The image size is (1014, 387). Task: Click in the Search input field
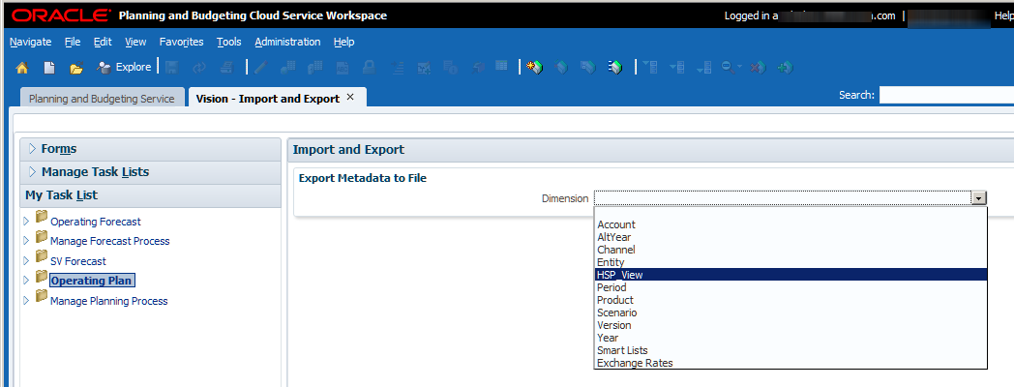pyautogui.click(x=946, y=95)
